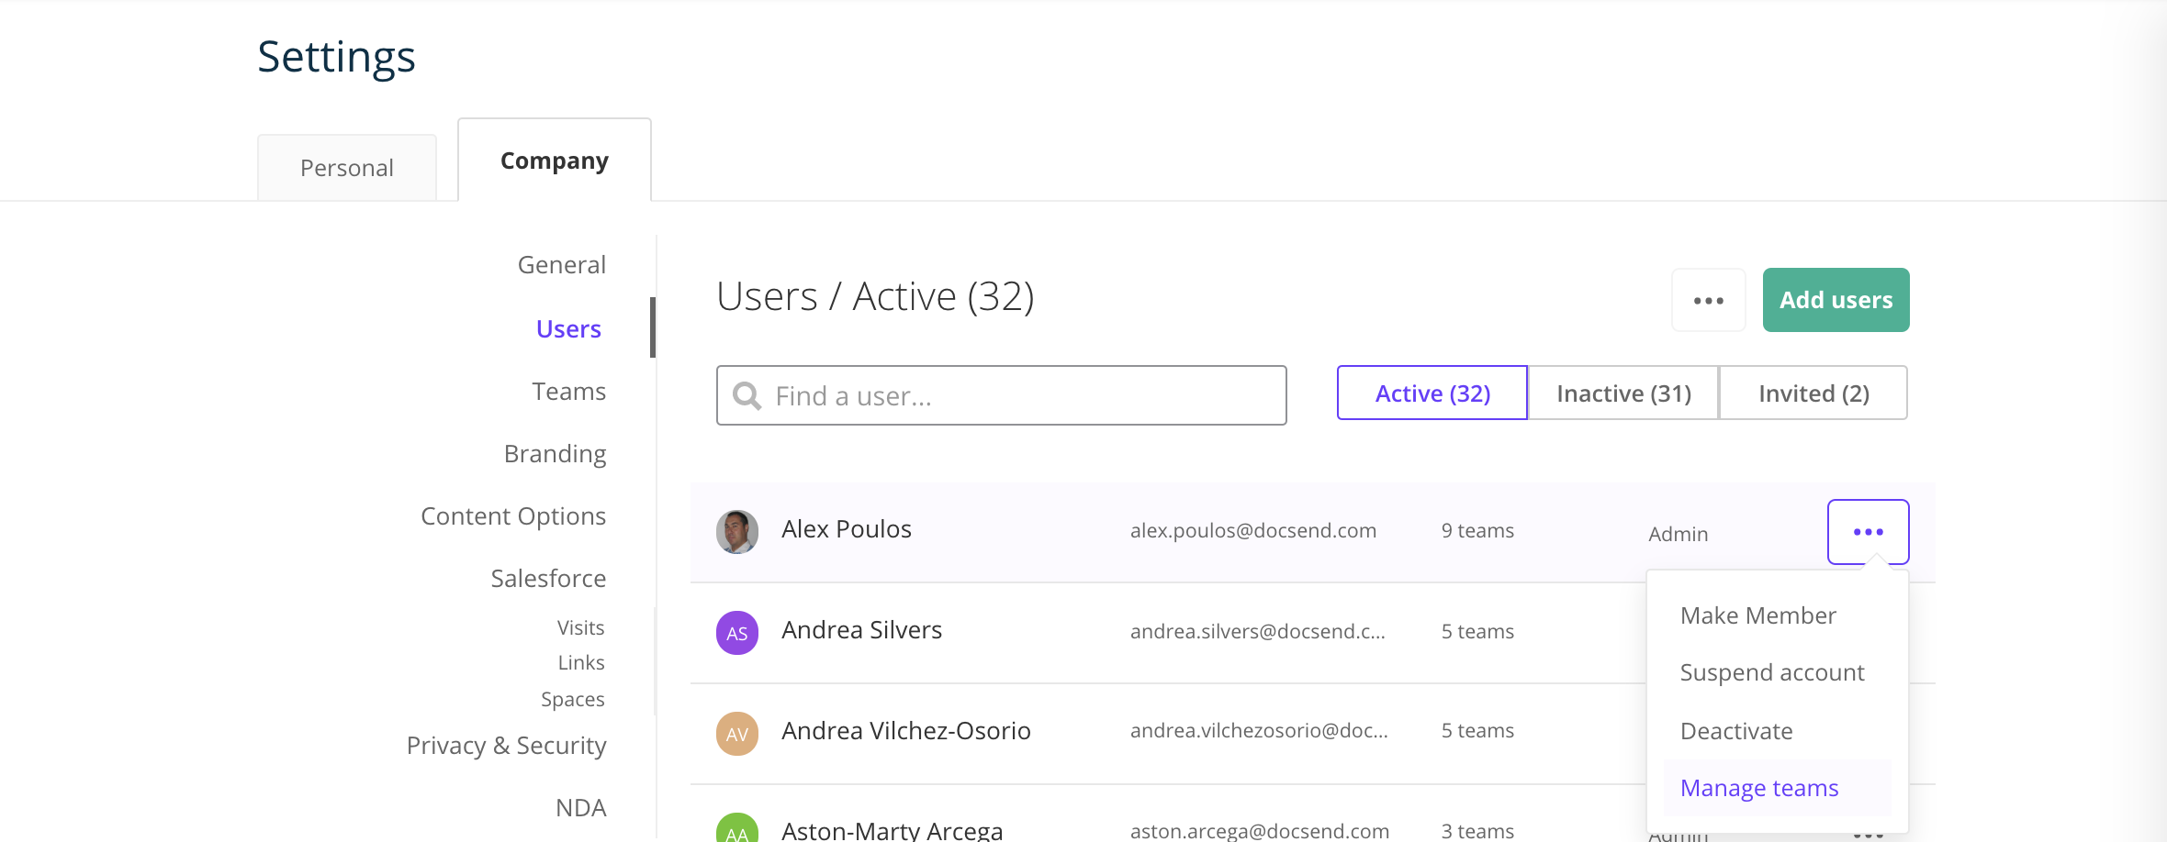Click the Users / Active (32) heading

point(875,296)
